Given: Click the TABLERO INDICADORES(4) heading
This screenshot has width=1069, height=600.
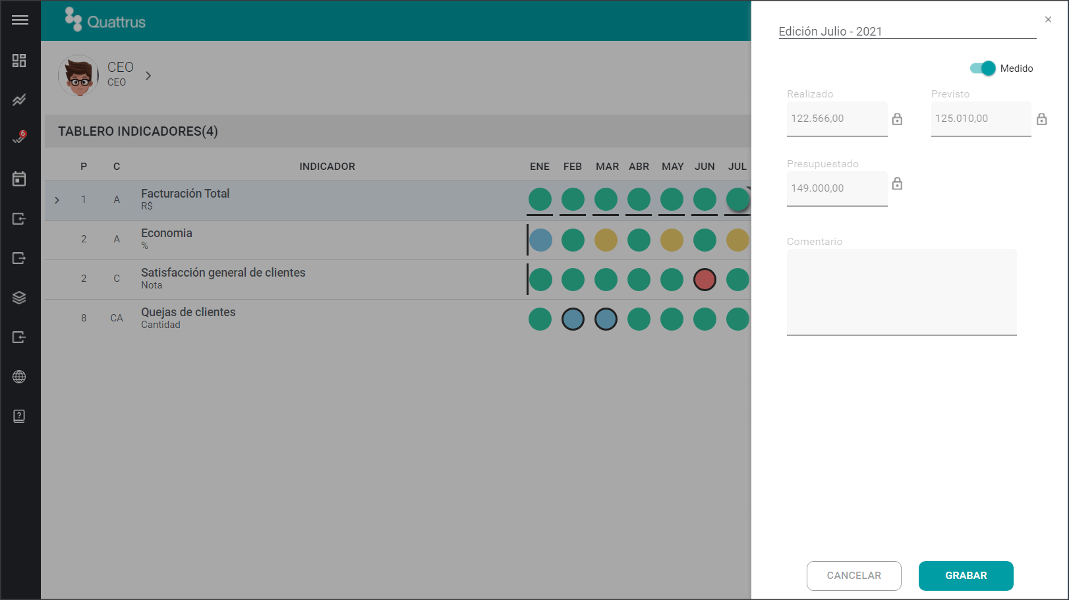Looking at the screenshot, I should (138, 131).
